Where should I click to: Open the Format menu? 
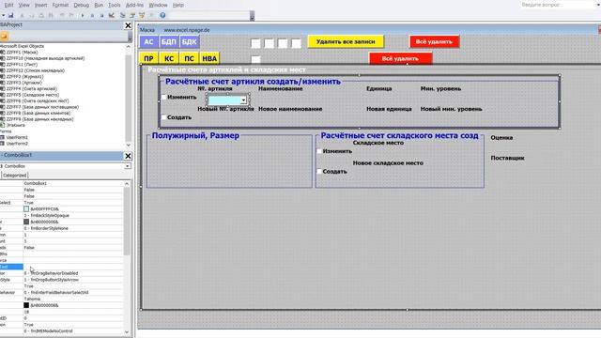point(60,5)
